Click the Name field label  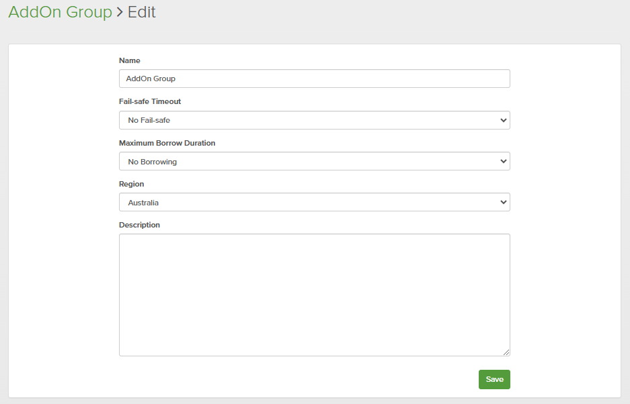[x=129, y=60]
